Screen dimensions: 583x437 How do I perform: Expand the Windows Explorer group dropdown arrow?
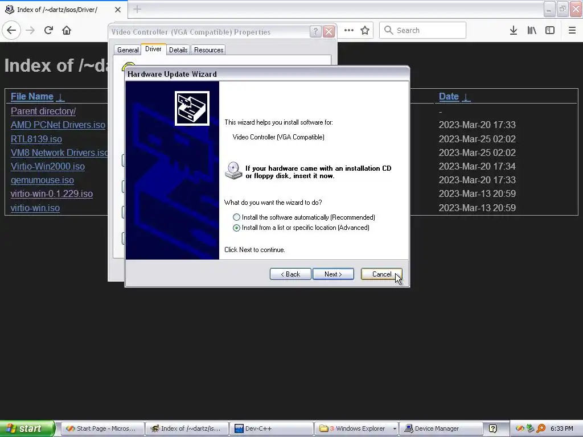click(395, 428)
